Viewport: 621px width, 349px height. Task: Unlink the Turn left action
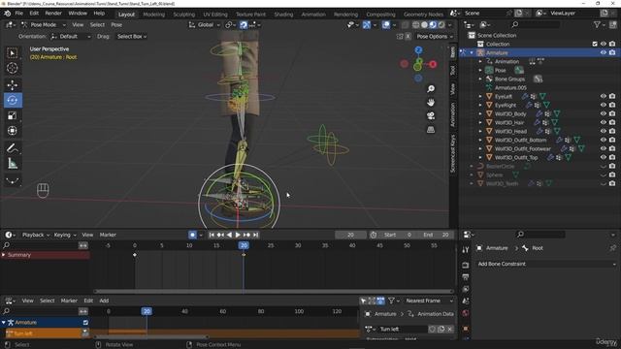(x=450, y=330)
